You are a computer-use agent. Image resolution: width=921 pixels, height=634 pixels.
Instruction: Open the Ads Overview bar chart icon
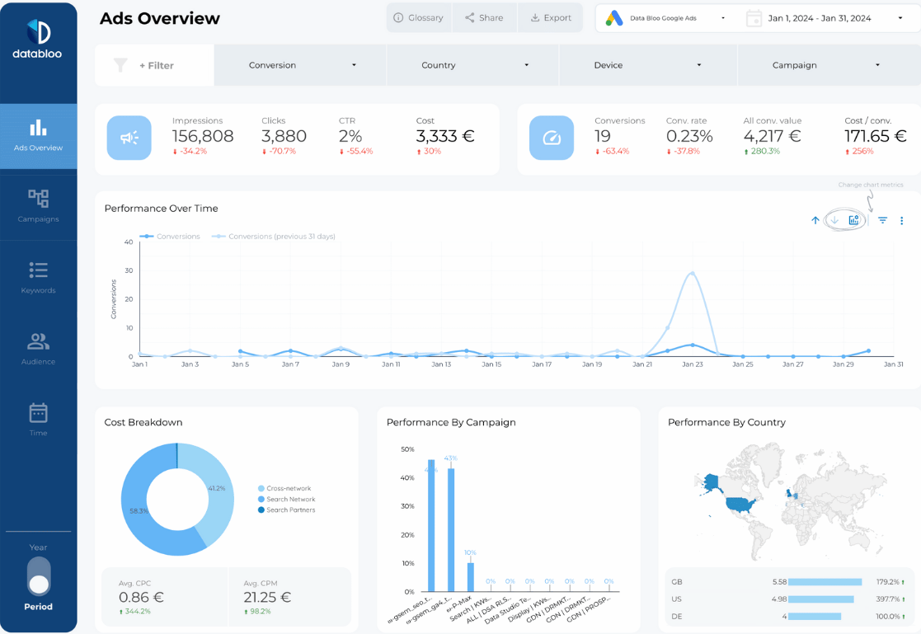coord(38,128)
